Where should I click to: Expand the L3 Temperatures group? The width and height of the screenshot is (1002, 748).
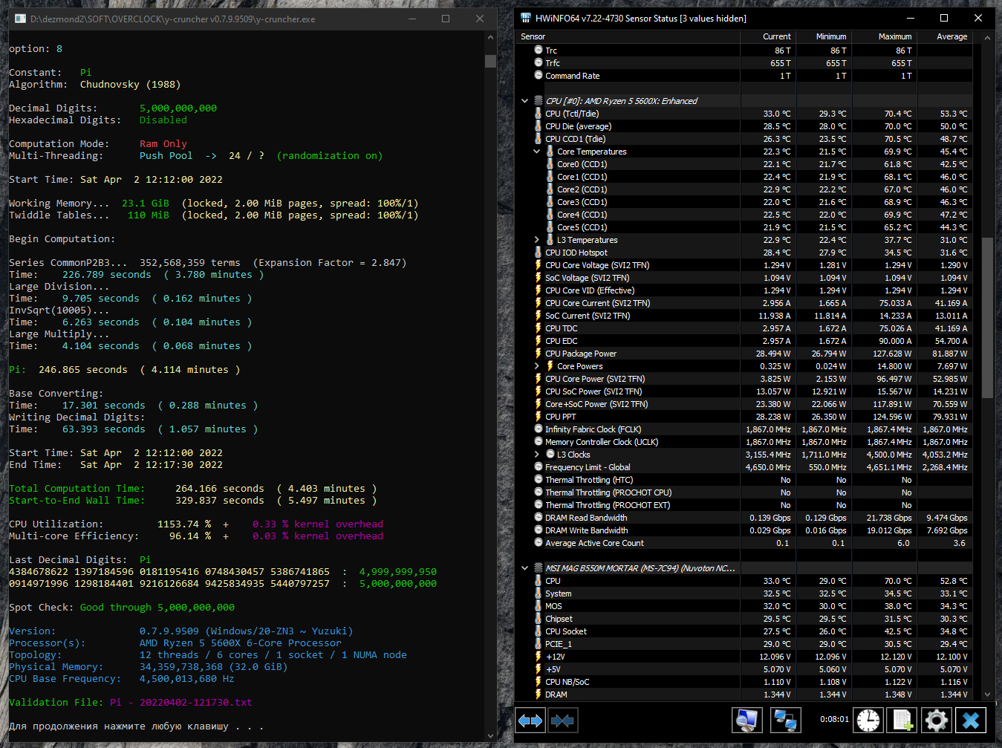pos(537,240)
